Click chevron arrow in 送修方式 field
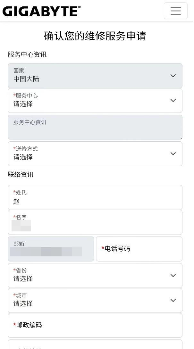 tap(173, 154)
